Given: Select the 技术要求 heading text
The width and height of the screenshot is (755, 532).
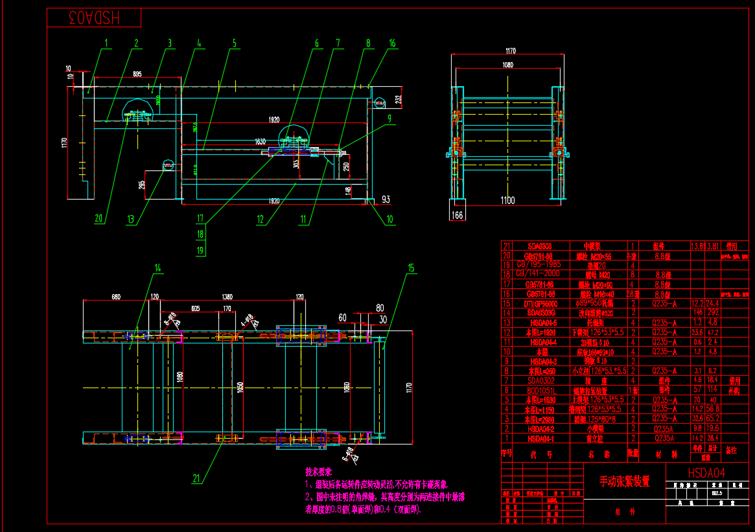Looking at the screenshot, I should (x=318, y=472).
